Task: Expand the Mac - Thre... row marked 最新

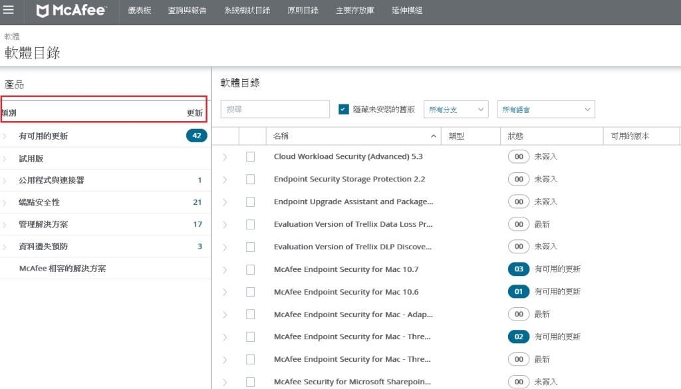Action: pos(225,360)
